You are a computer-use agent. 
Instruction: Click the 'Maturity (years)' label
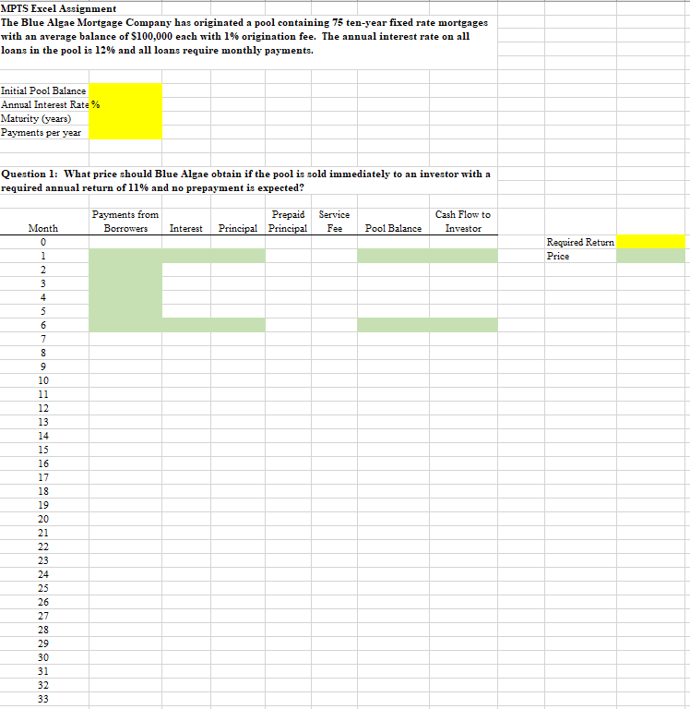[x=36, y=118]
